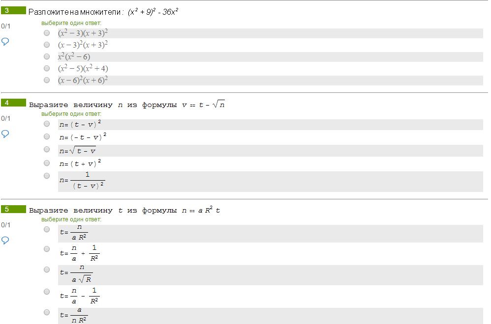Click the green number 3 question badge
The height and width of the screenshot is (324, 491).
tap(13, 10)
